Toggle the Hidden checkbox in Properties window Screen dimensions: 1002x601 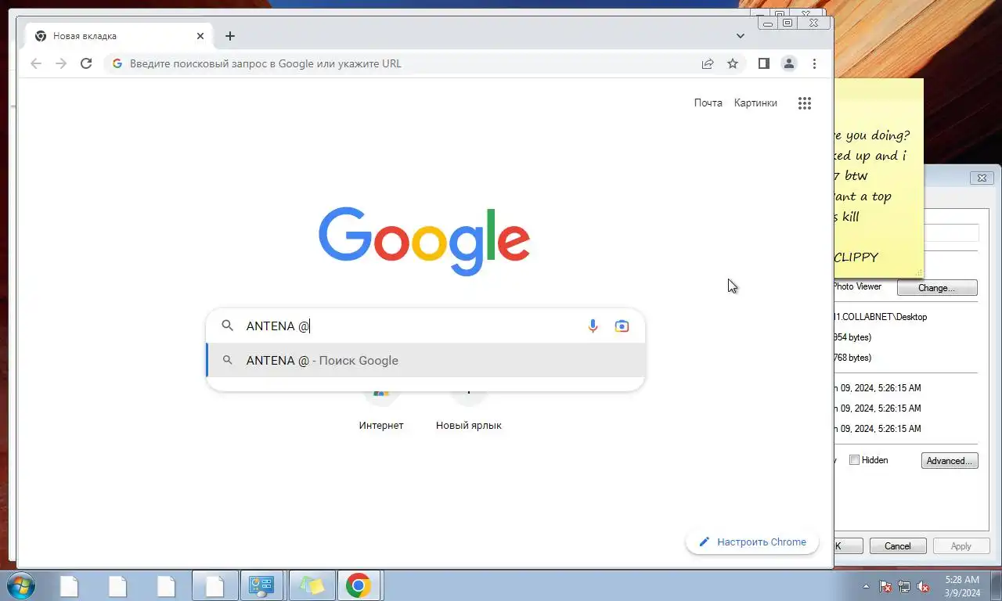pos(855,460)
